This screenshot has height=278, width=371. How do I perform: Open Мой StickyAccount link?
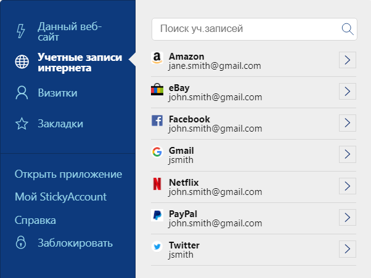click(x=60, y=197)
